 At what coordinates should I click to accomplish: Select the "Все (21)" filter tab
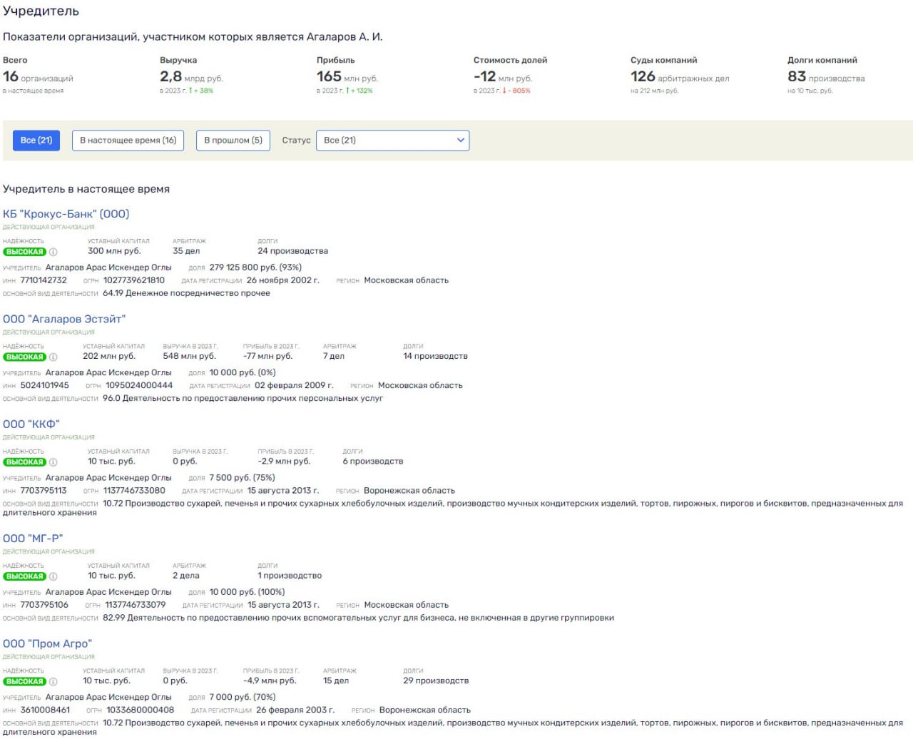tap(36, 141)
